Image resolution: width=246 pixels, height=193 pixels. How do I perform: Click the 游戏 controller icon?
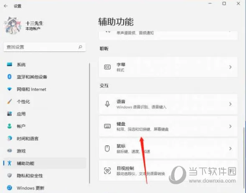[10, 151]
